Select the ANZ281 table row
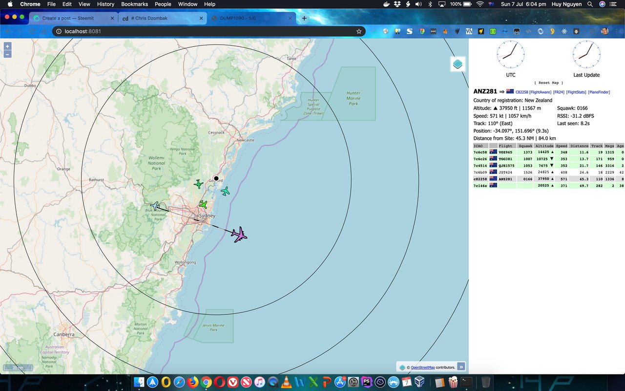The width and height of the screenshot is (625, 391). [x=549, y=179]
